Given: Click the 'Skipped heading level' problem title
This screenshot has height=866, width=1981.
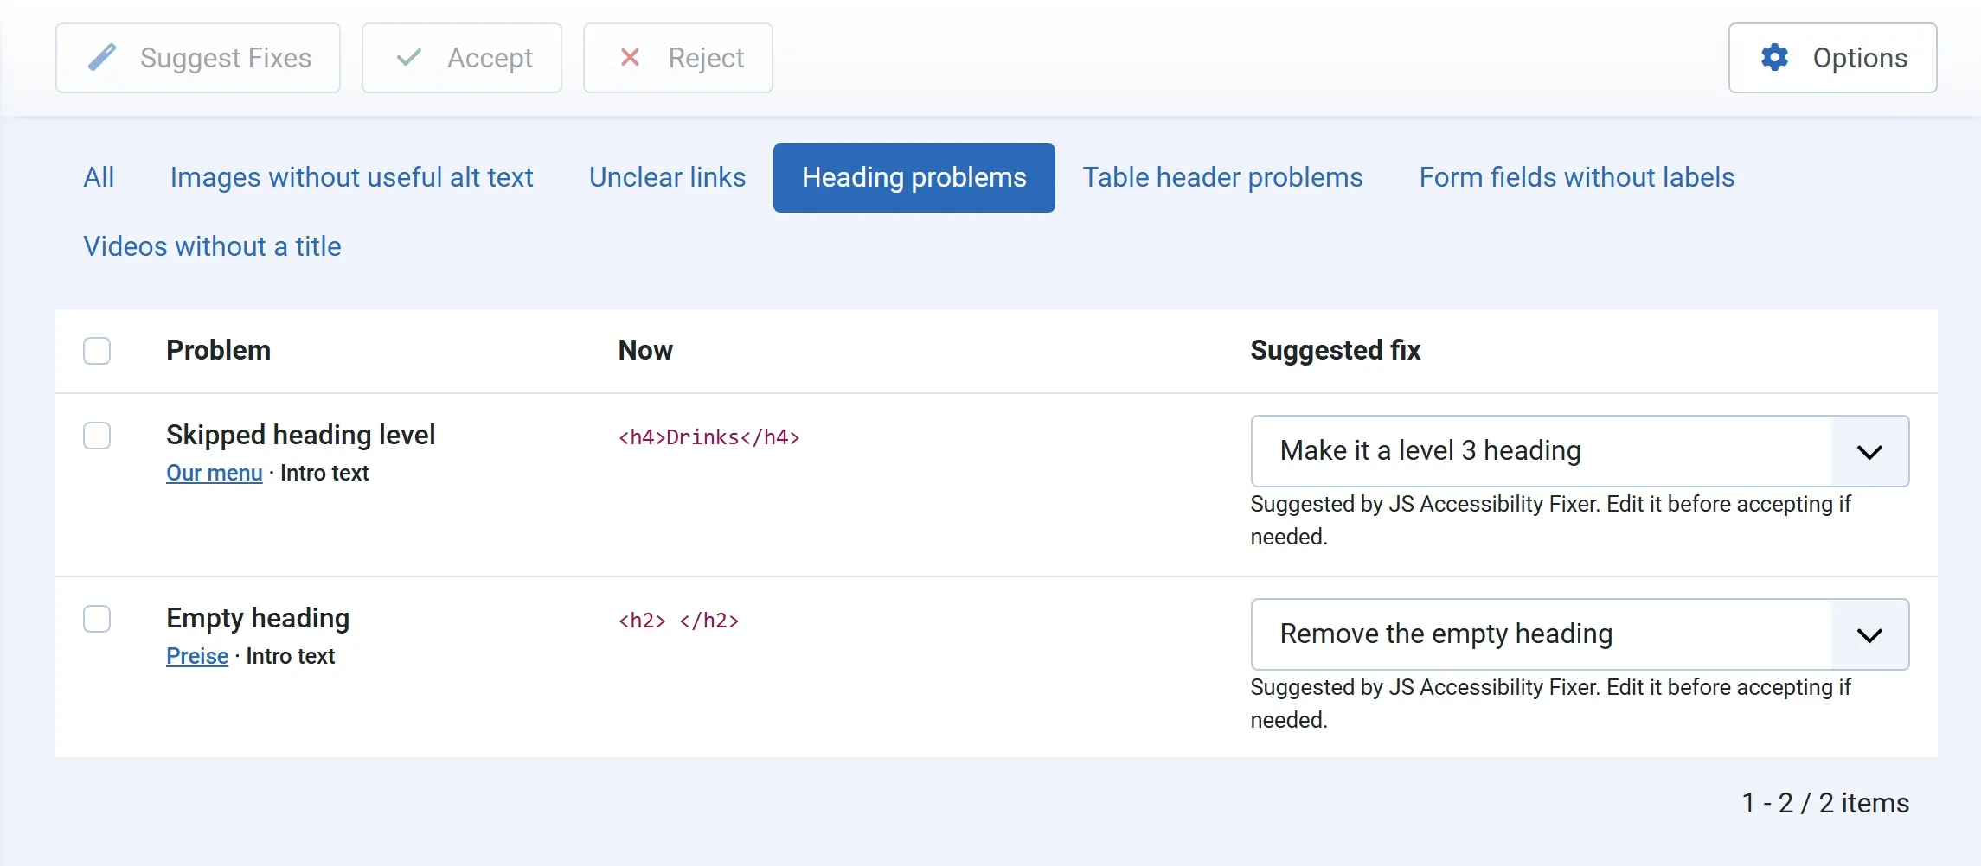Looking at the screenshot, I should (x=300, y=435).
